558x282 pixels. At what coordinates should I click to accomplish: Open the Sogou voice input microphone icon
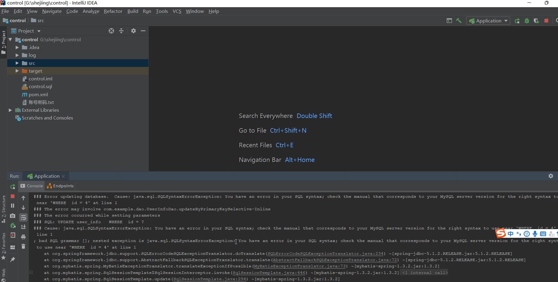tap(535, 234)
